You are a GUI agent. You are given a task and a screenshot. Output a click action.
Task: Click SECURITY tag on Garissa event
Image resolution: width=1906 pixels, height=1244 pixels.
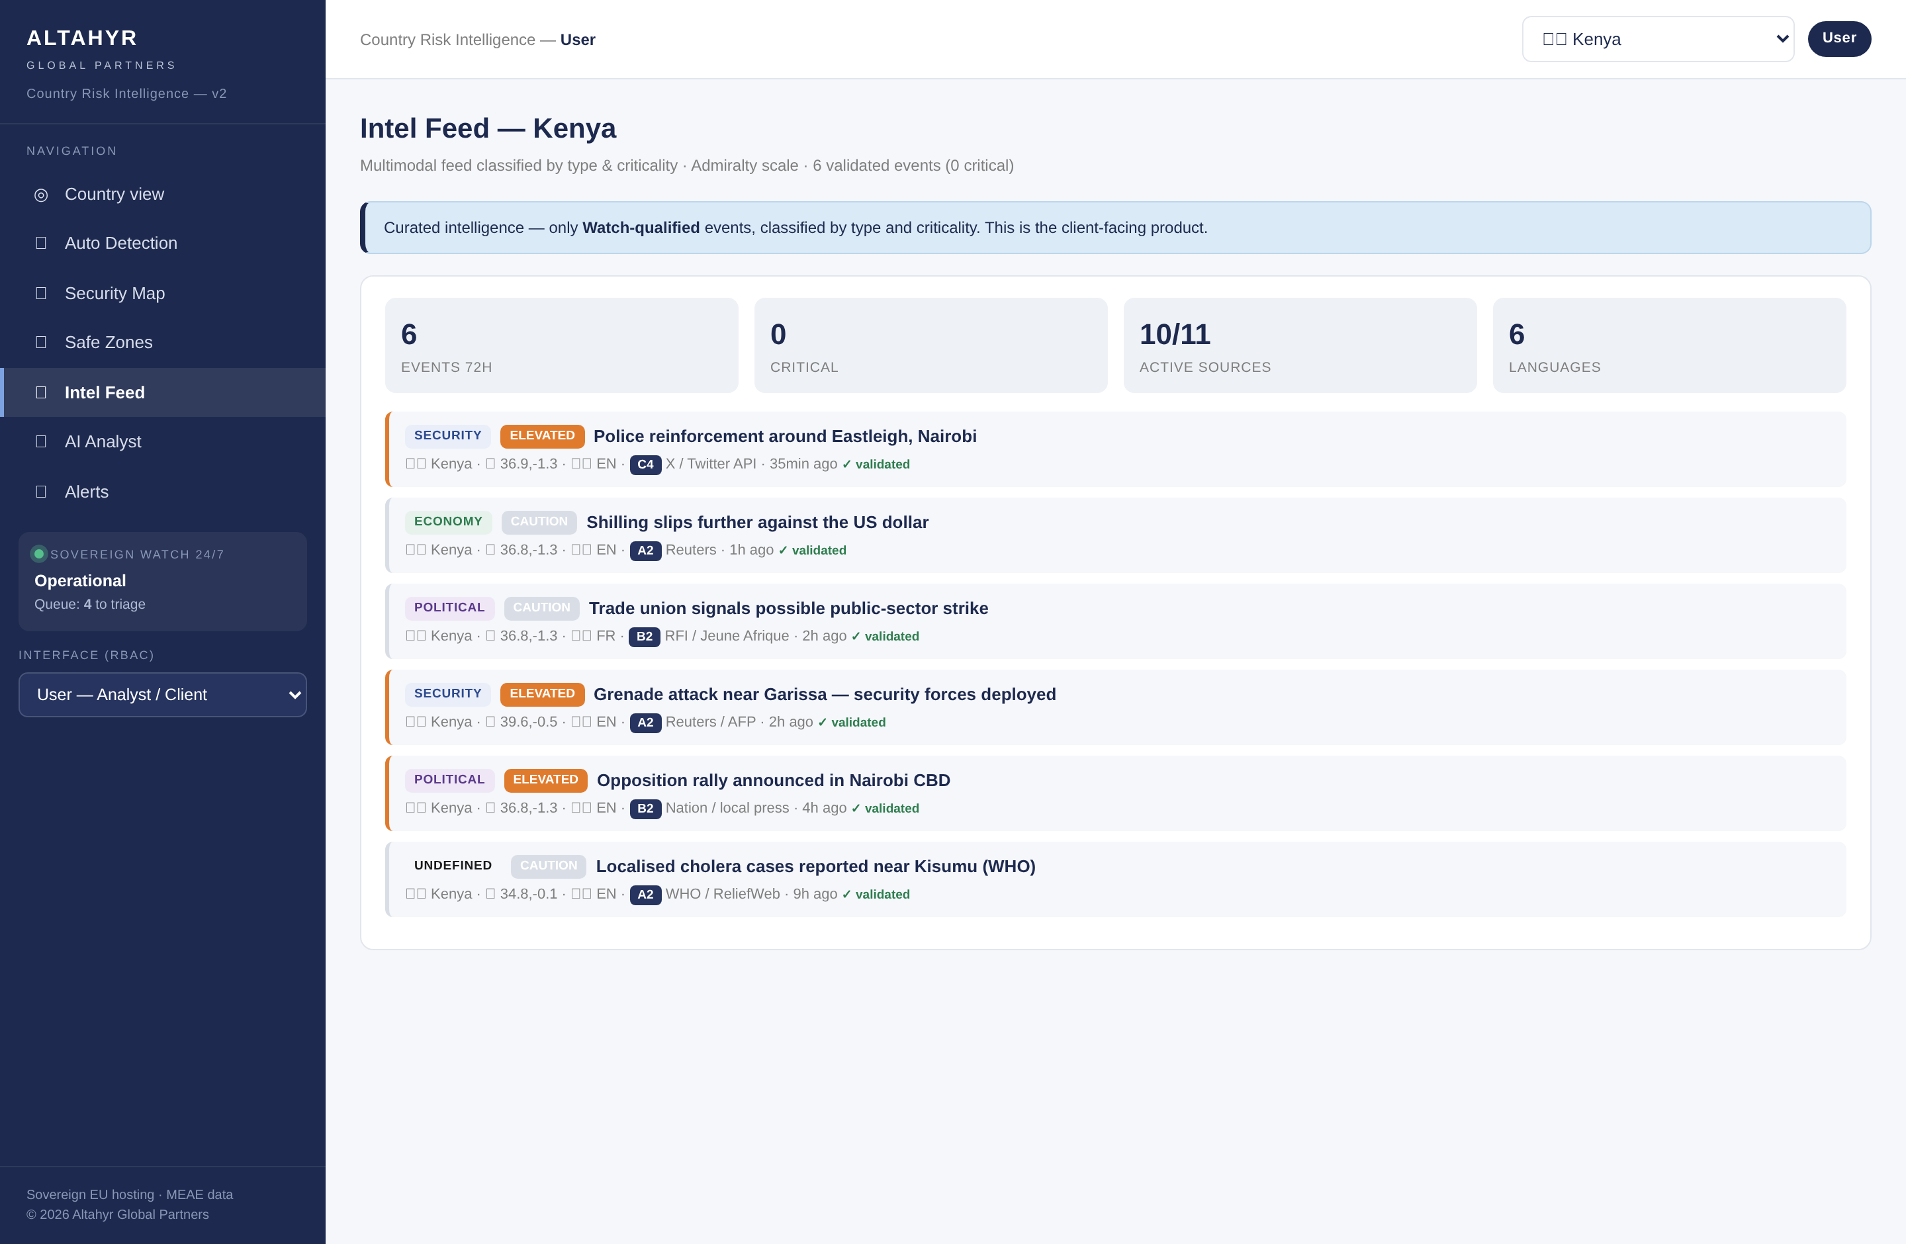click(x=447, y=694)
